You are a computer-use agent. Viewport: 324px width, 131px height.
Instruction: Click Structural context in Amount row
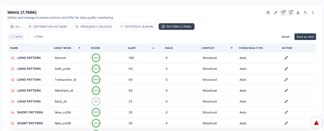pos(210,58)
